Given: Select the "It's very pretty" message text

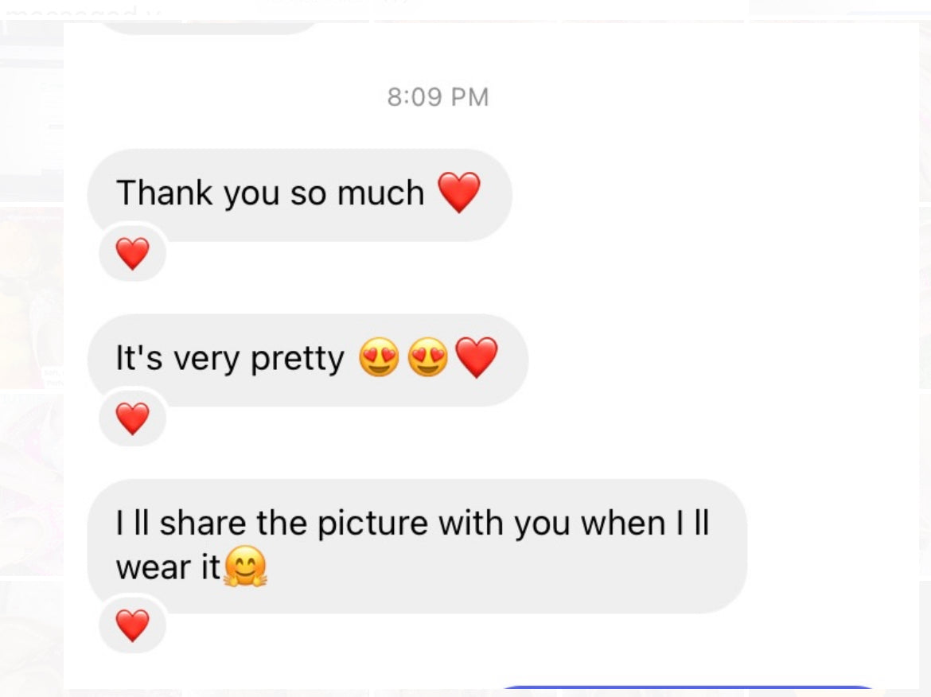Looking at the screenshot, I should pos(230,359).
